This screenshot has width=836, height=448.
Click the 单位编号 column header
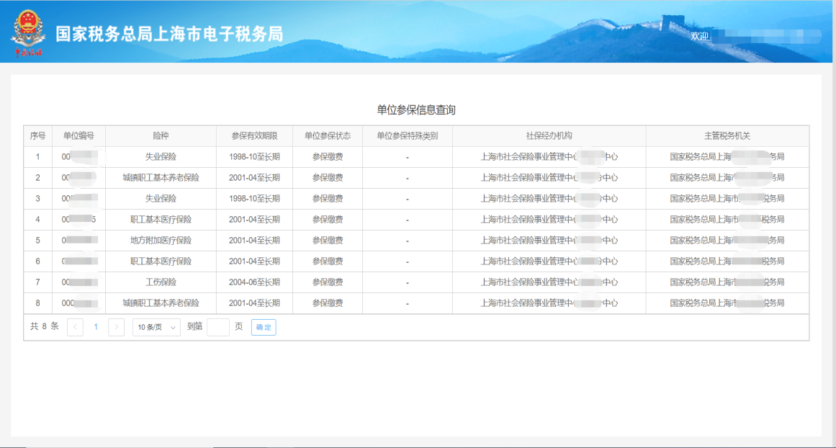pyautogui.click(x=78, y=136)
